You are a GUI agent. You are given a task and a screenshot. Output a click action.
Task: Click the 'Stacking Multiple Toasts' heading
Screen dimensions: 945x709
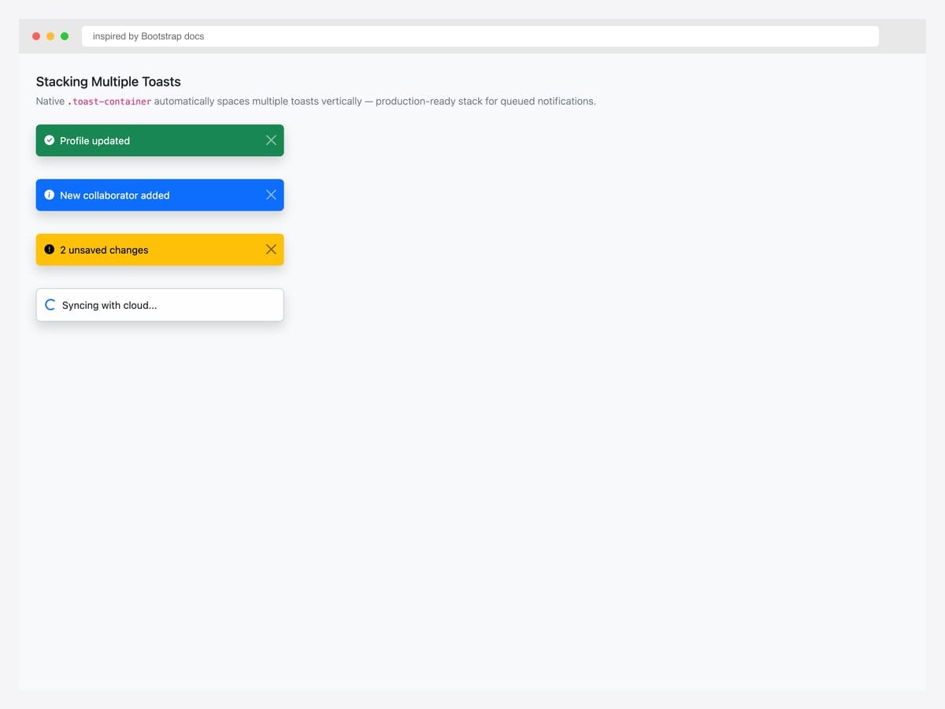coord(109,81)
